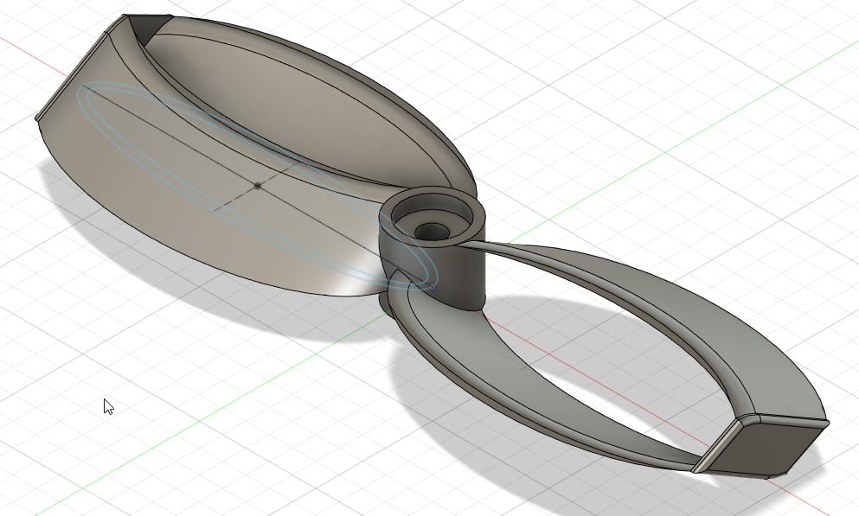Click the sketch endpoint near hub base
Viewport: 859px width, 516px height.
(431, 286)
